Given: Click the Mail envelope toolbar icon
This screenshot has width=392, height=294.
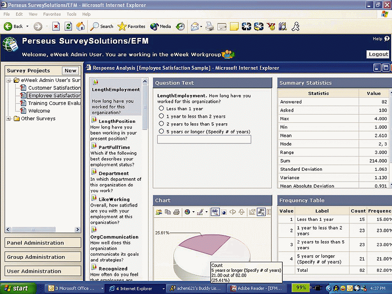Looking at the screenshot, I should click(x=195, y=26).
